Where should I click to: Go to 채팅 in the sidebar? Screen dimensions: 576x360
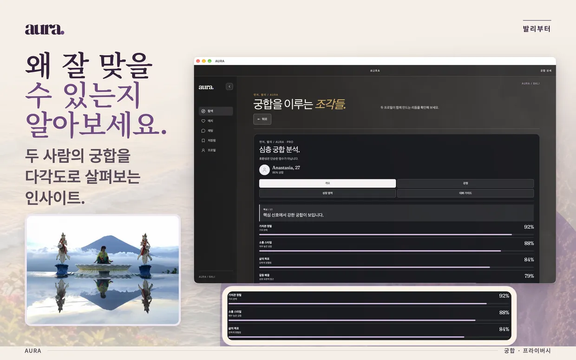216,131
